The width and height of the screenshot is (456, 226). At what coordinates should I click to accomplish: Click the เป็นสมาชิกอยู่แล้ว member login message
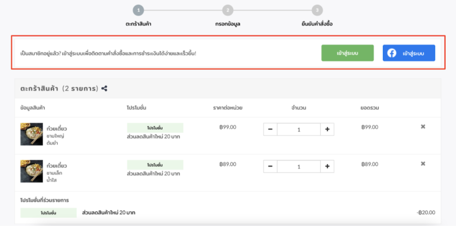click(x=109, y=54)
